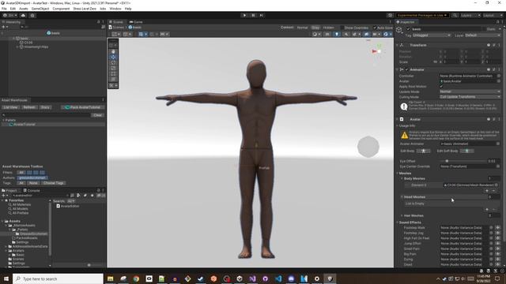Viewport: 506px width, 284px height.
Task: Open Chrome in the Windows taskbar
Action: pos(136,278)
